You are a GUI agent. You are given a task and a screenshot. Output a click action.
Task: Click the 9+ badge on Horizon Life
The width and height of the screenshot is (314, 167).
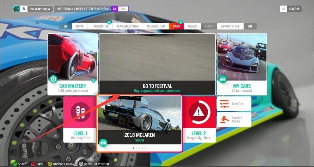[109, 22]
